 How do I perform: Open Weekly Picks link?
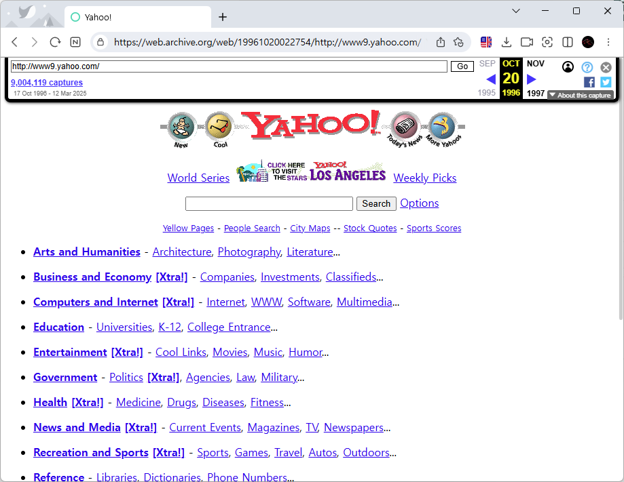point(424,178)
